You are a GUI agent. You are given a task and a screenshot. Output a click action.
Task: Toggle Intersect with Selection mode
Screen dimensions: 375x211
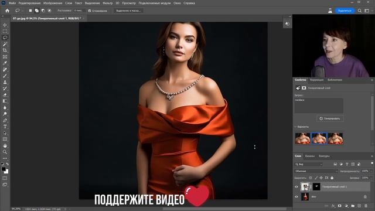point(49,11)
